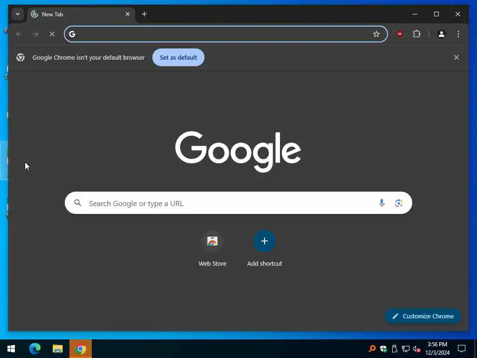Go back with the back arrow
The width and height of the screenshot is (477, 358).
tap(19, 34)
